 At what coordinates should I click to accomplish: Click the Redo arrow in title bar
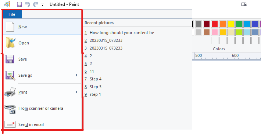click(x=36, y=4)
